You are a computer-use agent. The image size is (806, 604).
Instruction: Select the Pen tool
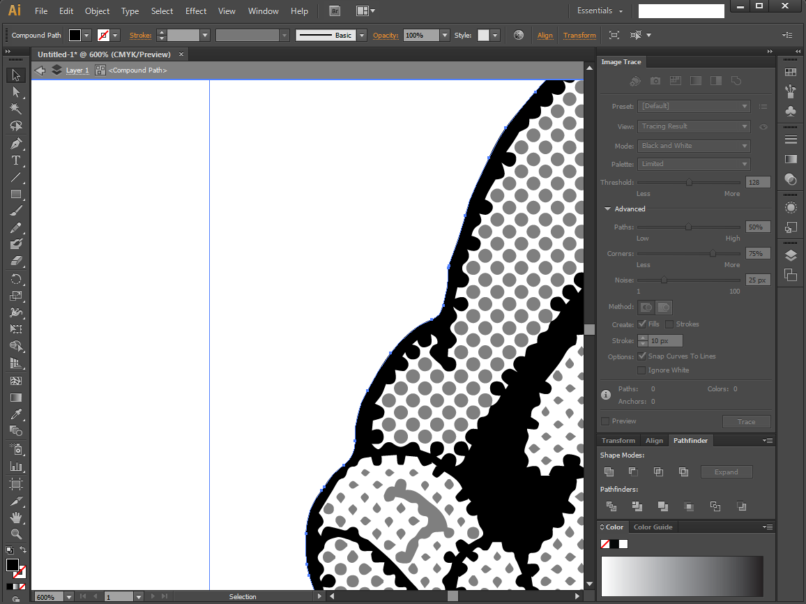click(16, 144)
